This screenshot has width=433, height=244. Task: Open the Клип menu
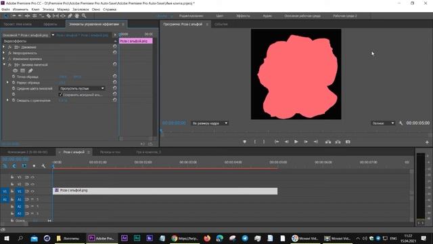click(x=35, y=9)
